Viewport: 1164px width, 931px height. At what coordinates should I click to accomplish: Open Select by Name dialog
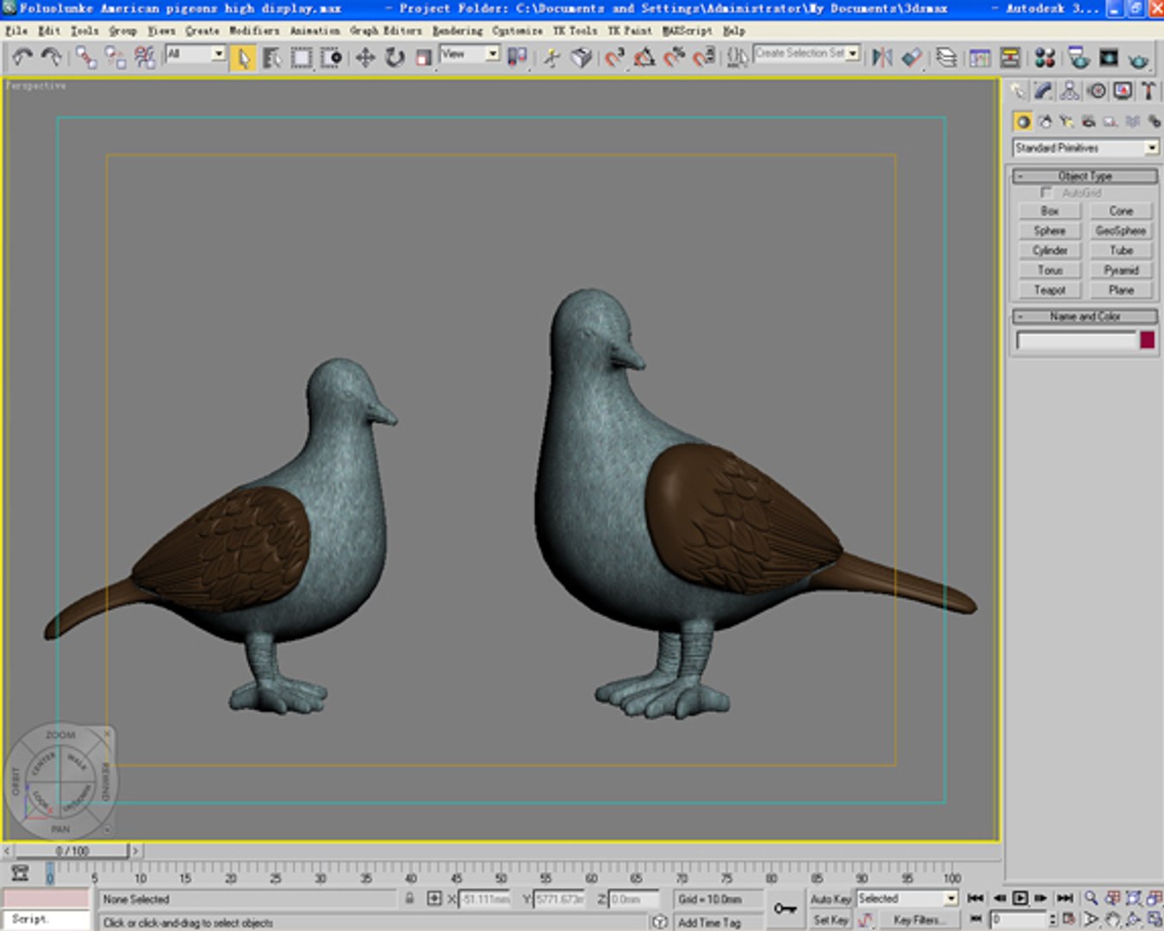pyautogui.click(x=272, y=58)
